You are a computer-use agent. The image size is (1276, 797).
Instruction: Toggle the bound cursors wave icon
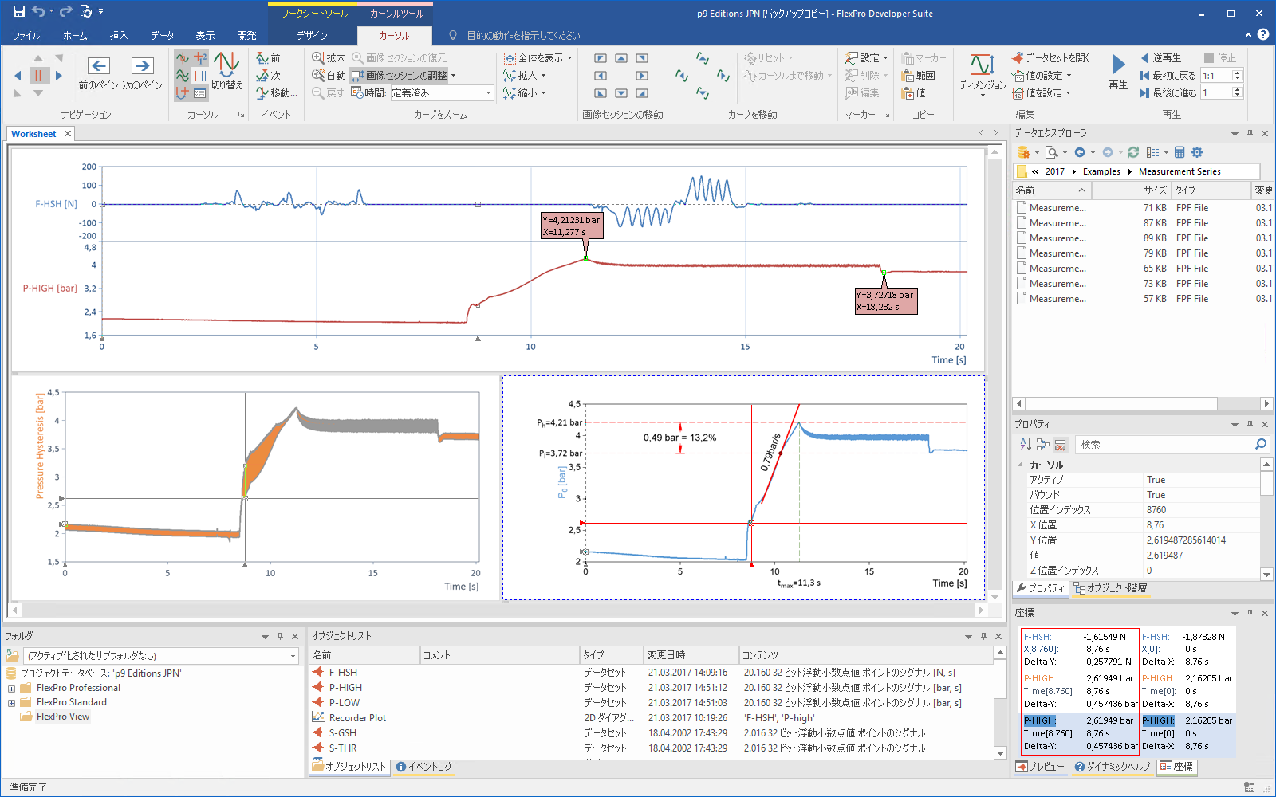click(x=183, y=76)
